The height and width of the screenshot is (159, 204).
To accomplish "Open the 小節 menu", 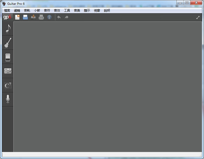I will [x=37, y=11].
